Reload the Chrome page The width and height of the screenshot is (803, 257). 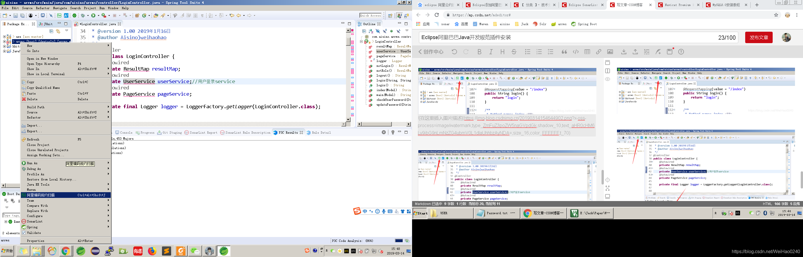(x=437, y=15)
